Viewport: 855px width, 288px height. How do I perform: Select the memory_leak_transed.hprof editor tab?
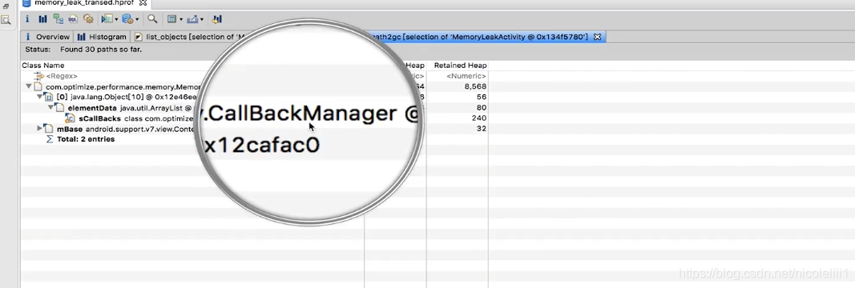pyautogui.click(x=84, y=2)
